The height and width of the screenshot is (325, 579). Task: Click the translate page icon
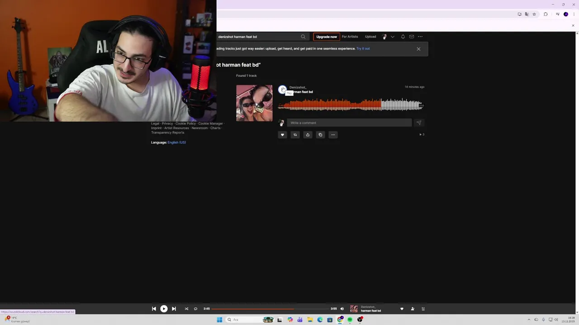527,14
